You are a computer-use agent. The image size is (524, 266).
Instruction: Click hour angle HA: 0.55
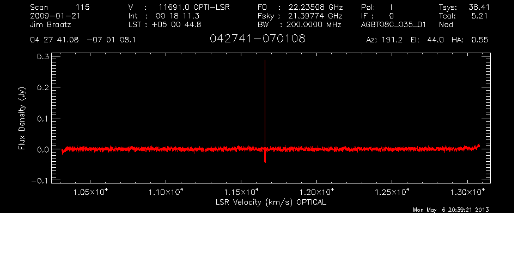[470, 40]
